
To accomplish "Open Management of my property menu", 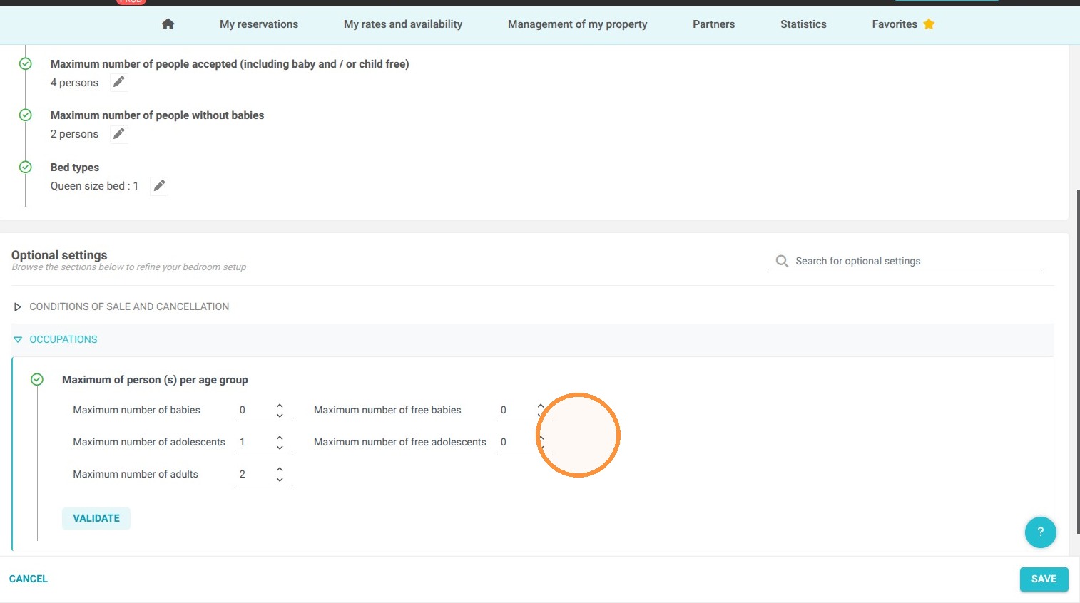I will pyautogui.click(x=578, y=24).
